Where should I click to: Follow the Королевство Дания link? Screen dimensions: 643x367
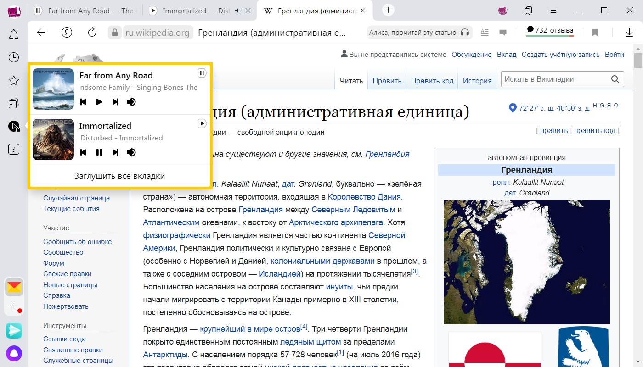point(365,197)
